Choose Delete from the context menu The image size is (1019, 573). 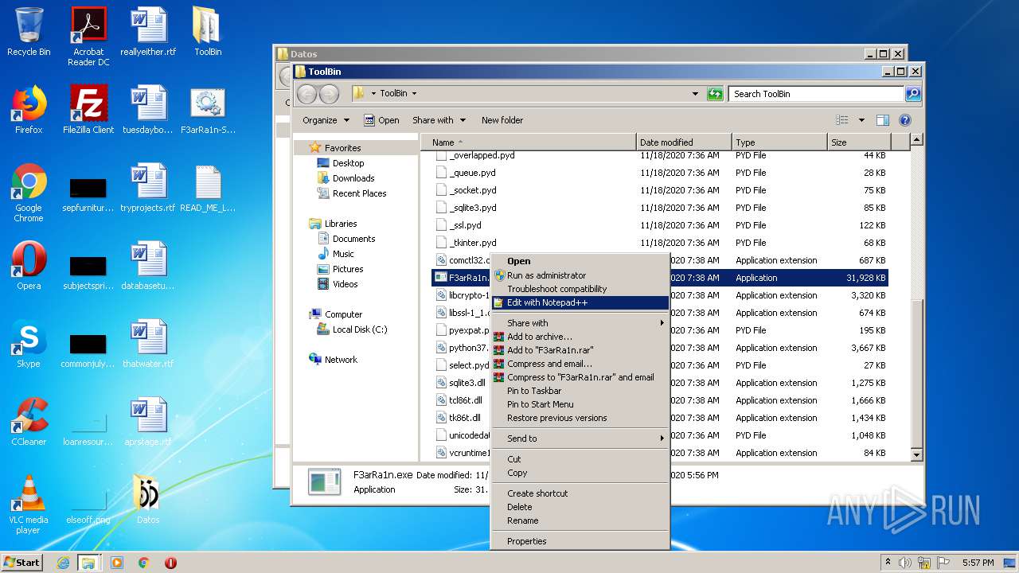click(580, 507)
